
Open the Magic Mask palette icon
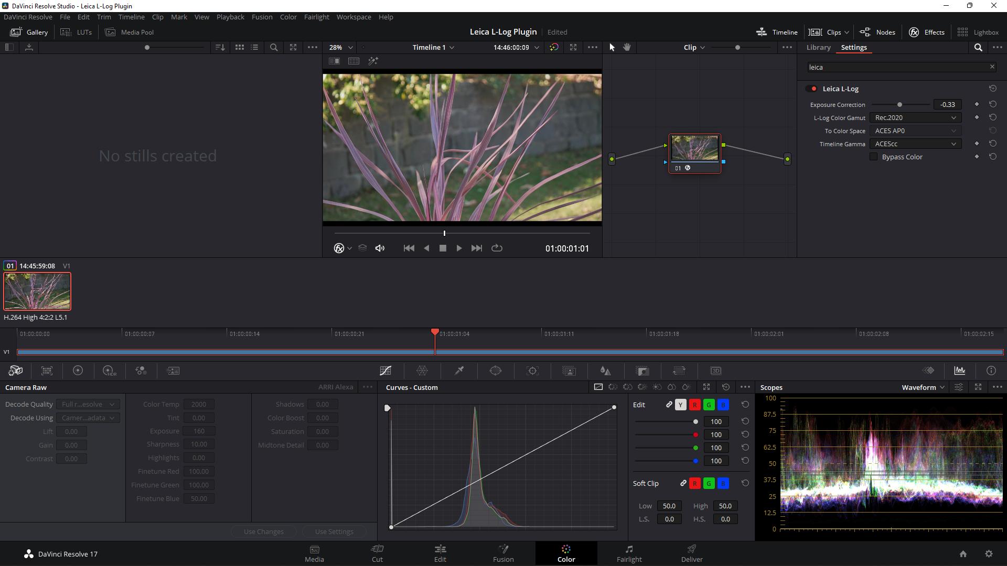click(569, 371)
